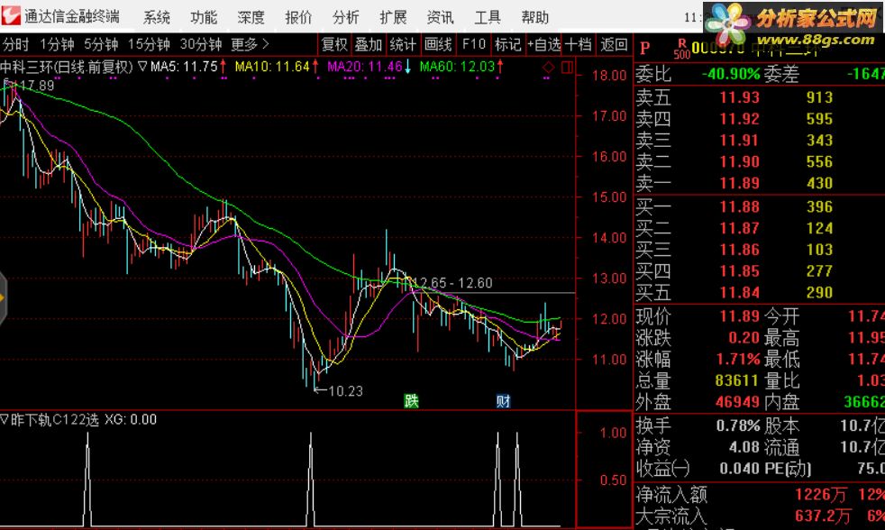Screen dimensions: 885x530
Task: Click the 大宗流入 value 637.2万
Action: [x=822, y=516]
